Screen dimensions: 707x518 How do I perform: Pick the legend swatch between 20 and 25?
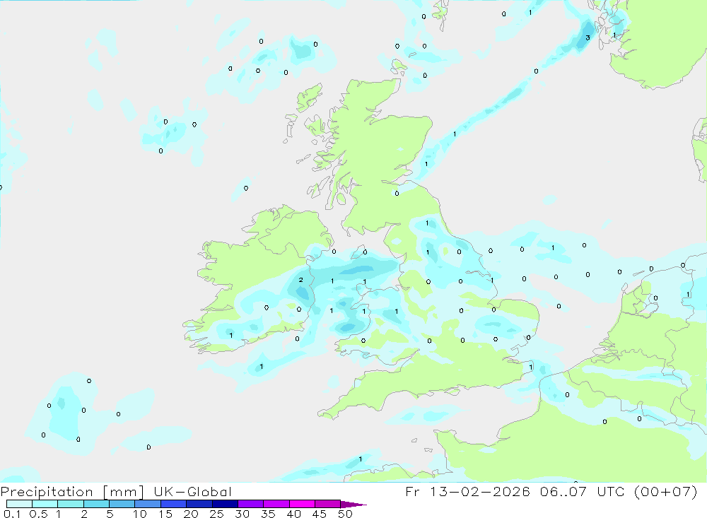(199, 504)
